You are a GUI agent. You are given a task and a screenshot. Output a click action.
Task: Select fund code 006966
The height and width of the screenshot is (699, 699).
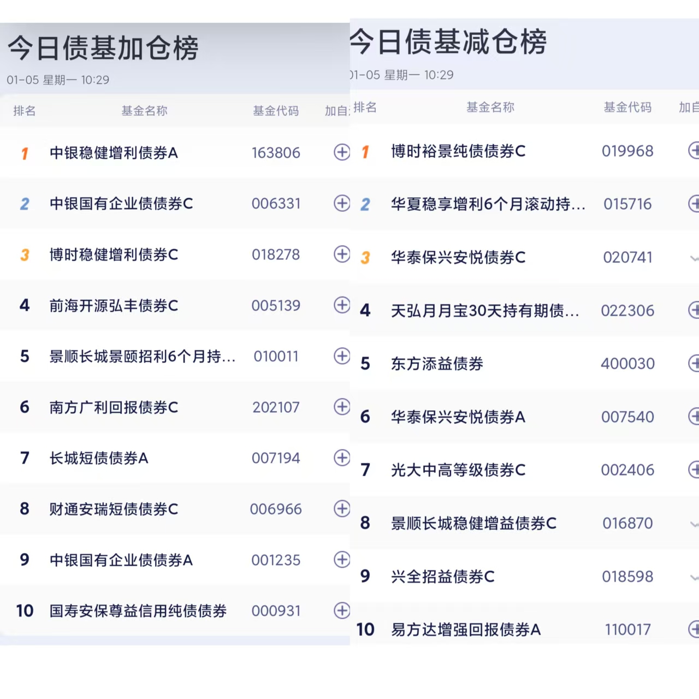276,509
